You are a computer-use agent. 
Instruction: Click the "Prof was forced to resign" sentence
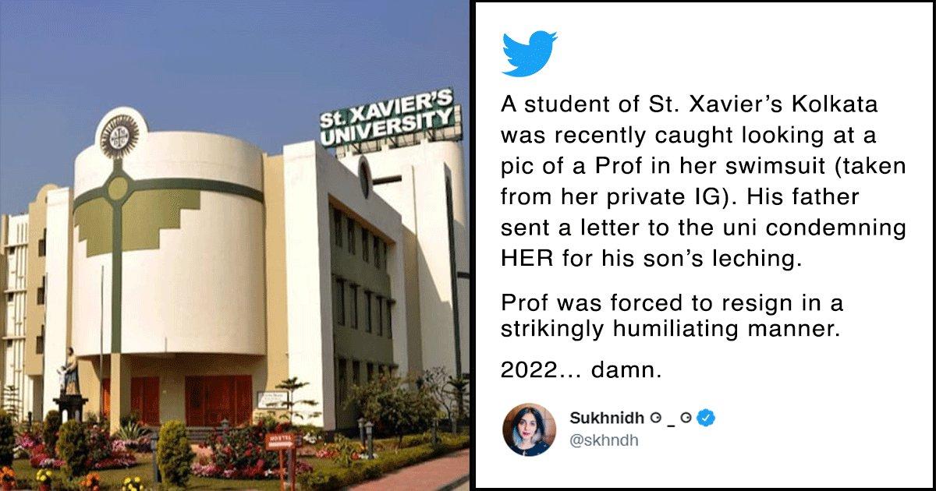click(x=671, y=316)
